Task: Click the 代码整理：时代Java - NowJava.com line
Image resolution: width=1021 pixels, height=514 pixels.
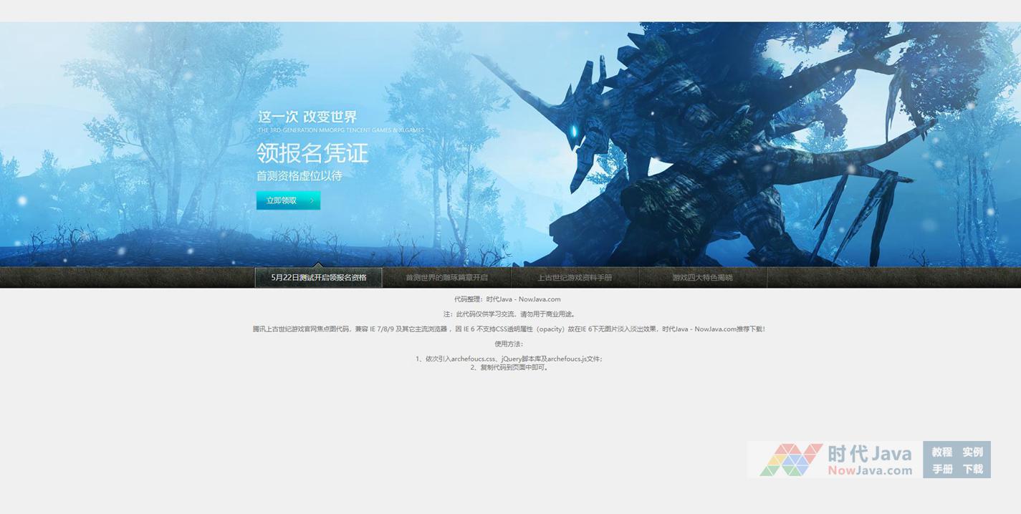Action: [x=507, y=299]
